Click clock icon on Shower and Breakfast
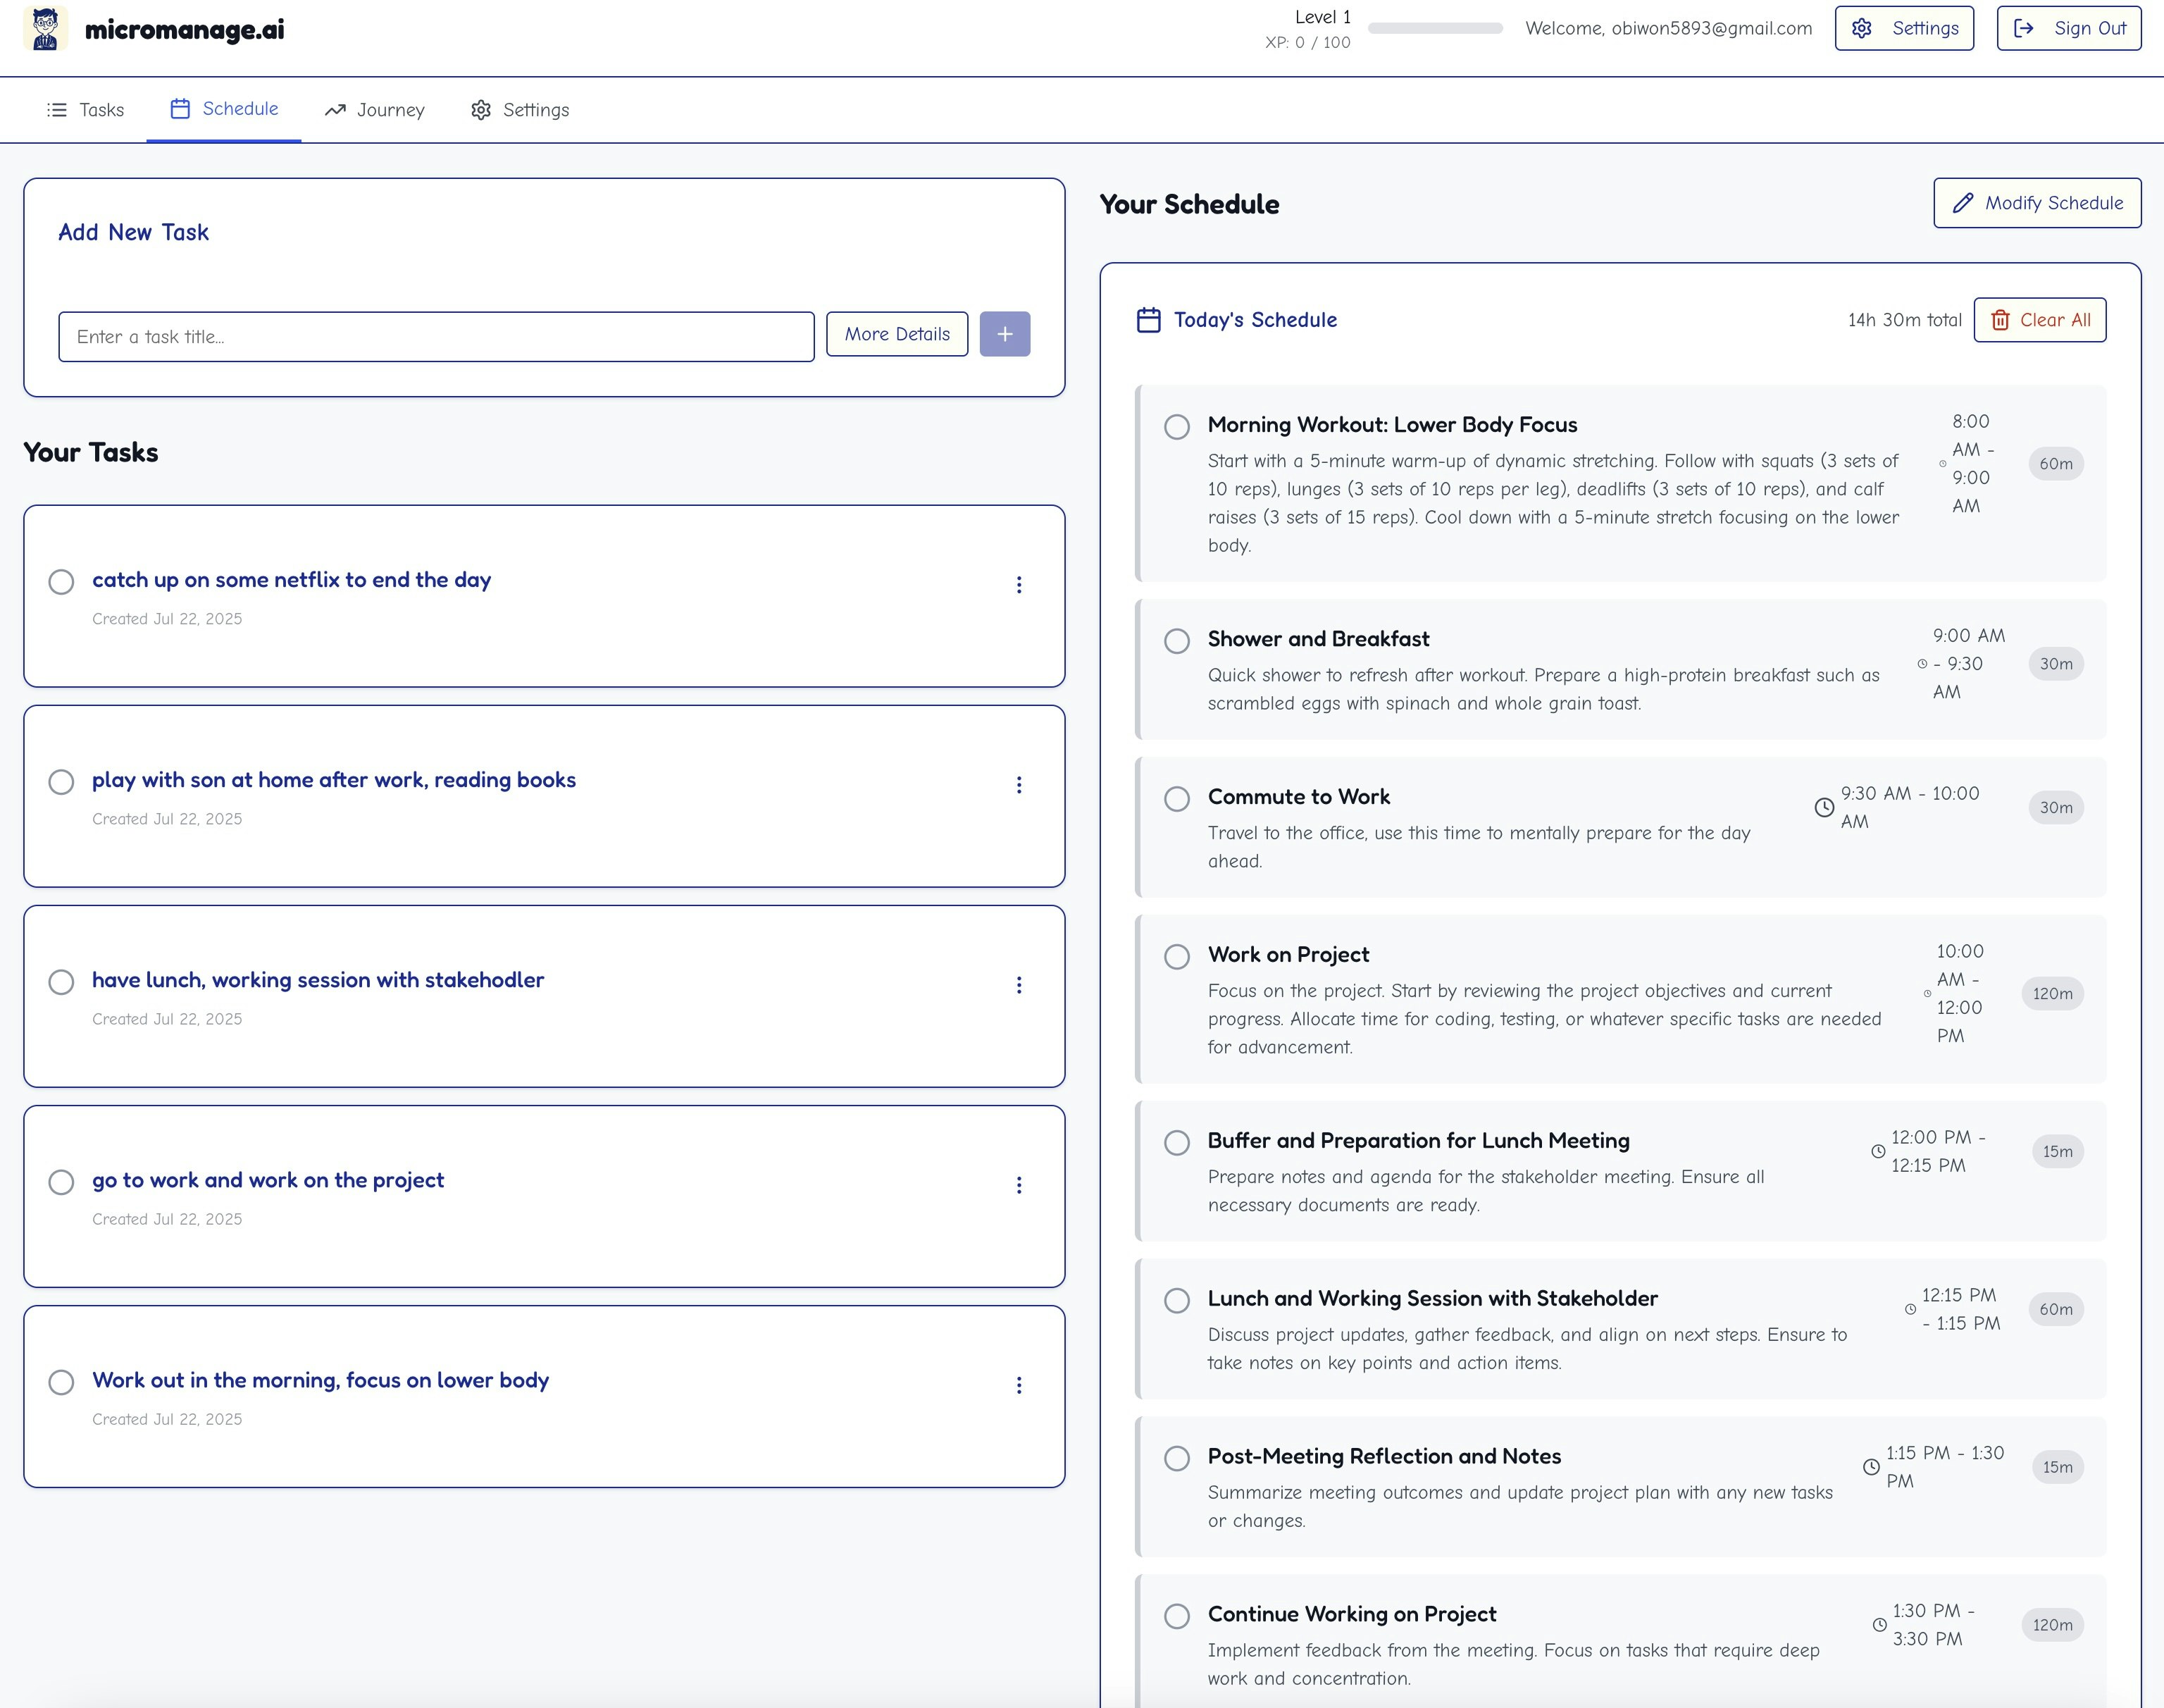The image size is (2164, 1708). (x=1922, y=664)
